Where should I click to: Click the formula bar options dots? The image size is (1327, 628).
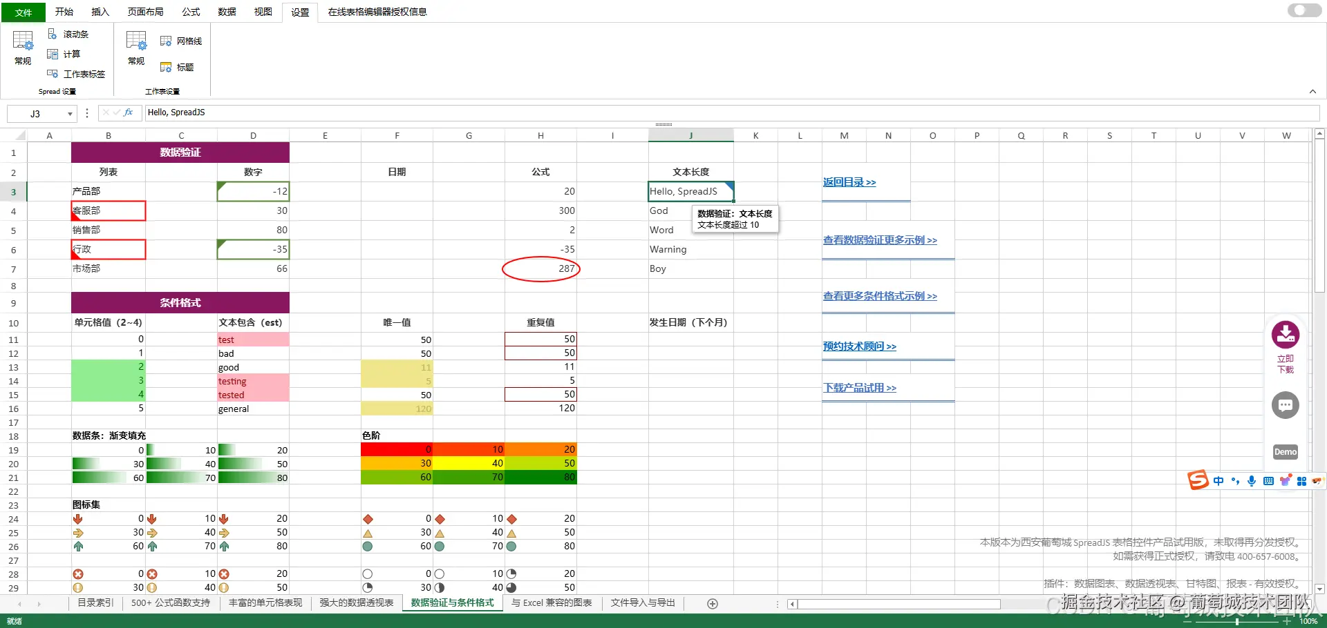click(x=86, y=113)
